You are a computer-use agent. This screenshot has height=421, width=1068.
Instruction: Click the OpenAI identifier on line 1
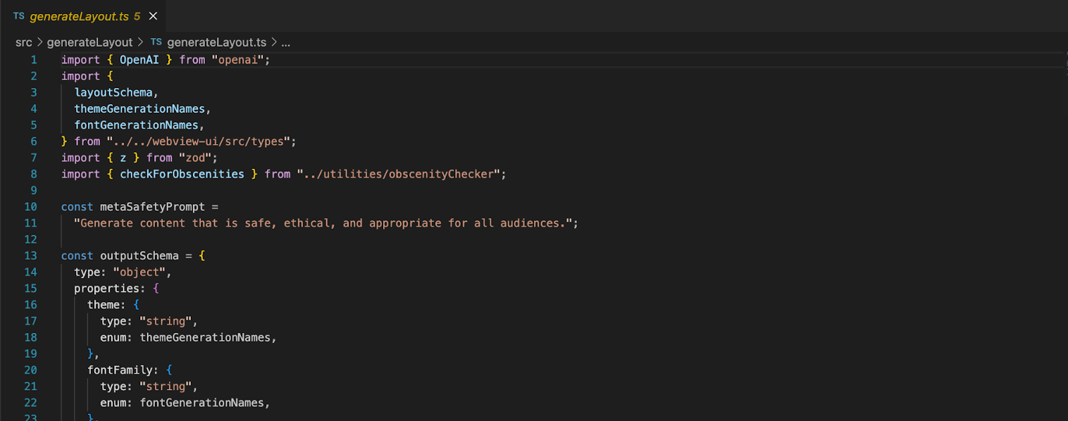click(140, 60)
